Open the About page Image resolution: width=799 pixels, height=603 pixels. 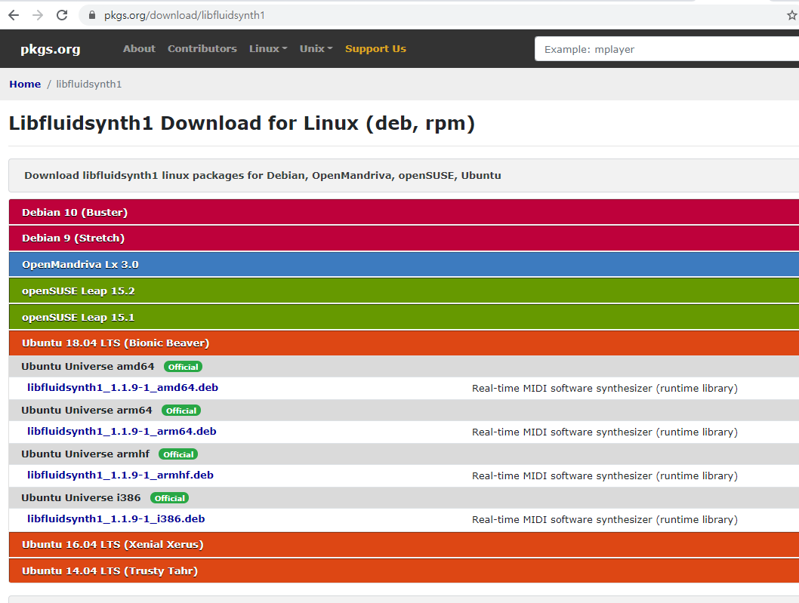click(139, 49)
